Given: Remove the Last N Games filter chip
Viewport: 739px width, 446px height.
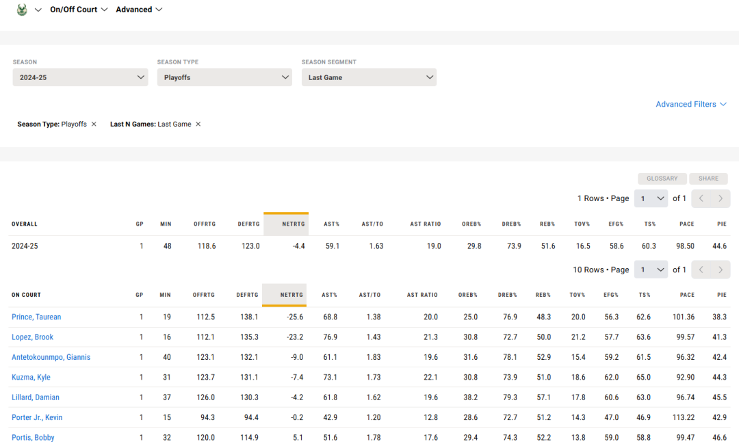Looking at the screenshot, I should [198, 124].
